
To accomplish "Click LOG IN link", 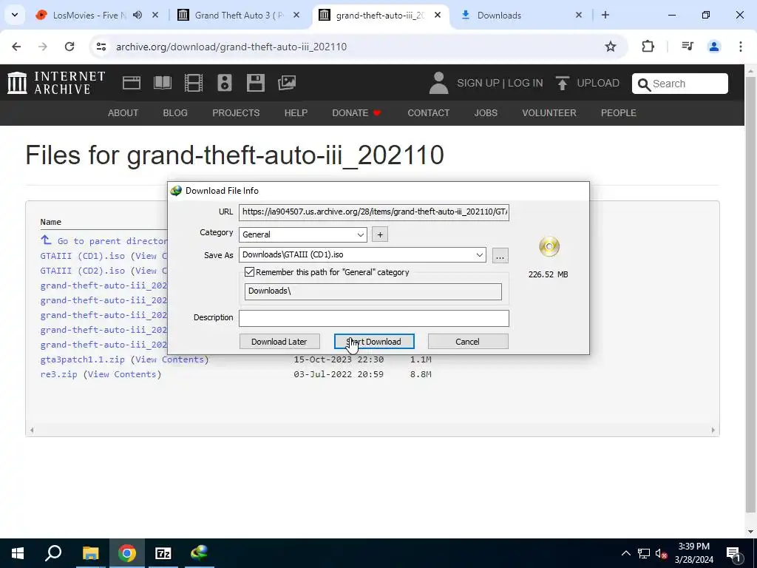I will click(x=526, y=83).
